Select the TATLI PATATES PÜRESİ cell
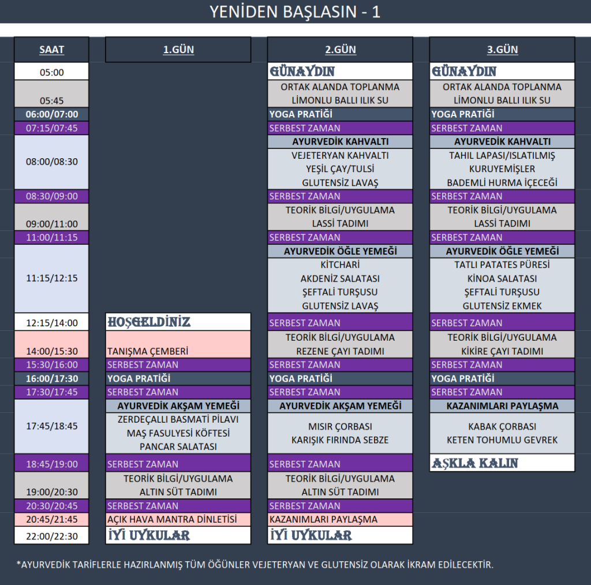This screenshot has height=585, width=591. point(502,265)
